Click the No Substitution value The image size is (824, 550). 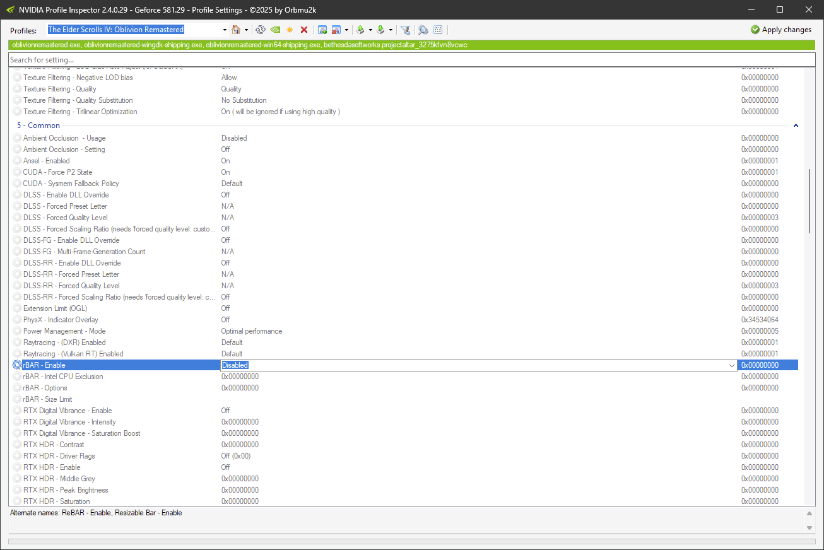pos(244,100)
